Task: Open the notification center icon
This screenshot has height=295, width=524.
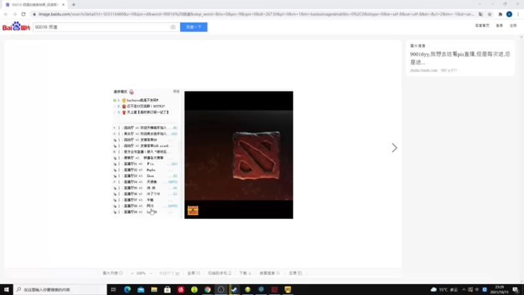Action: coord(515,290)
